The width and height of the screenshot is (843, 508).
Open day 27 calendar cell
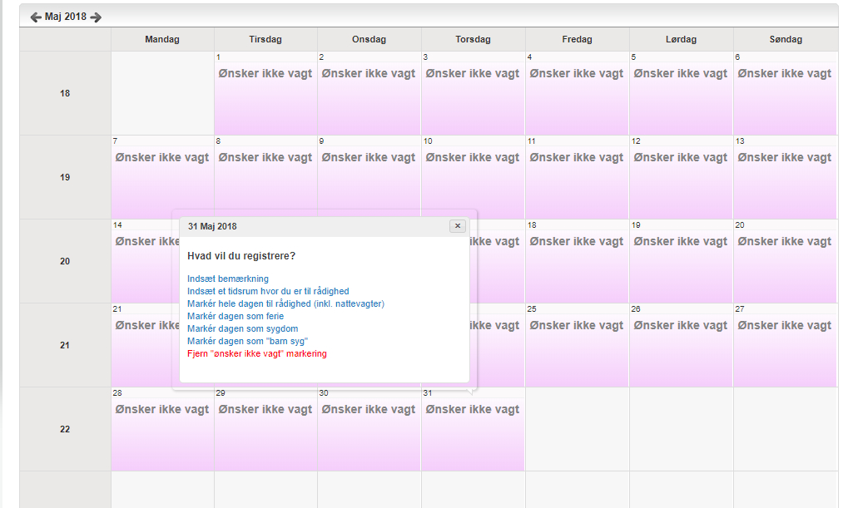786,345
